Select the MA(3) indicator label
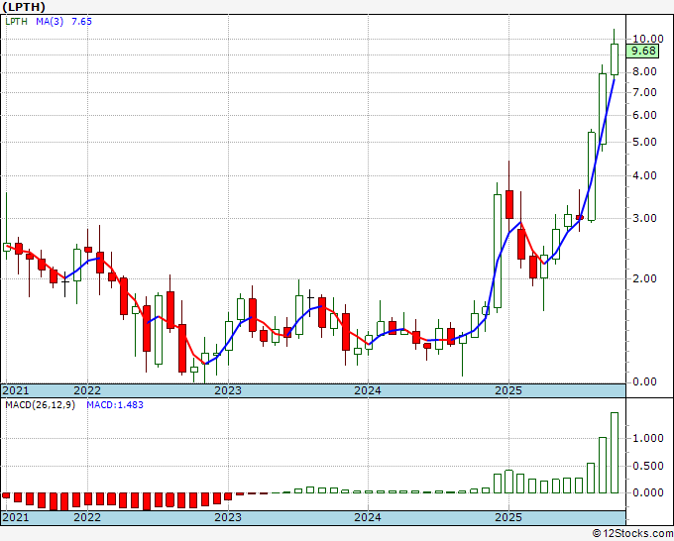This screenshot has width=674, height=541. [x=50, y=21]
